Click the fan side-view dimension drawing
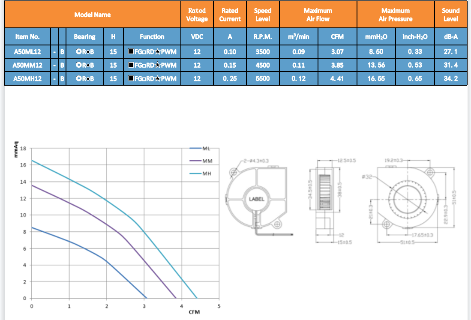Image resolution: width=471 pixels, height=320 pixels. (324, 199)
